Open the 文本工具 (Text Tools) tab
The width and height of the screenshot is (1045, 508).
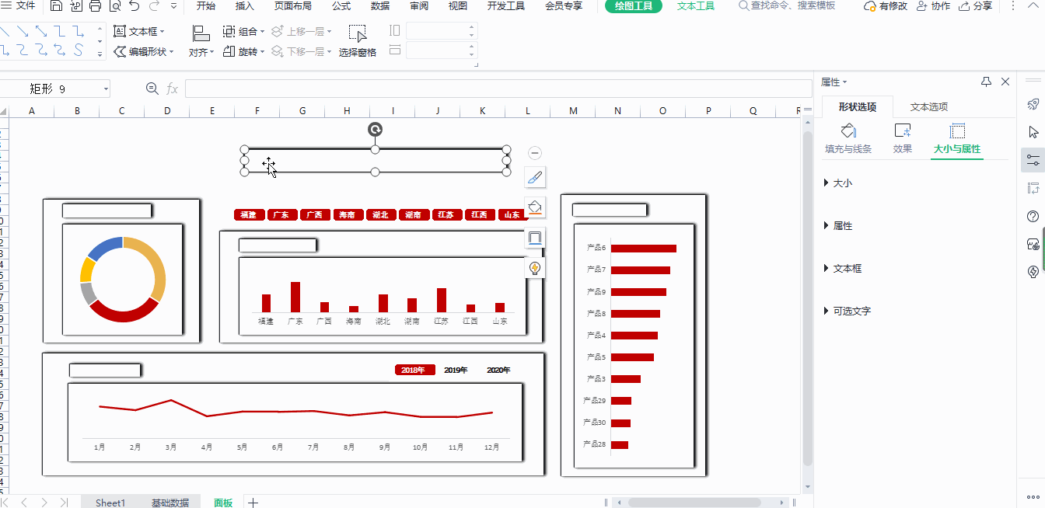696,6
